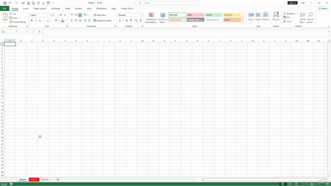The height and width of the screenshot is (186, 331).
Task: Increase the font size
Action: [61, 15]
